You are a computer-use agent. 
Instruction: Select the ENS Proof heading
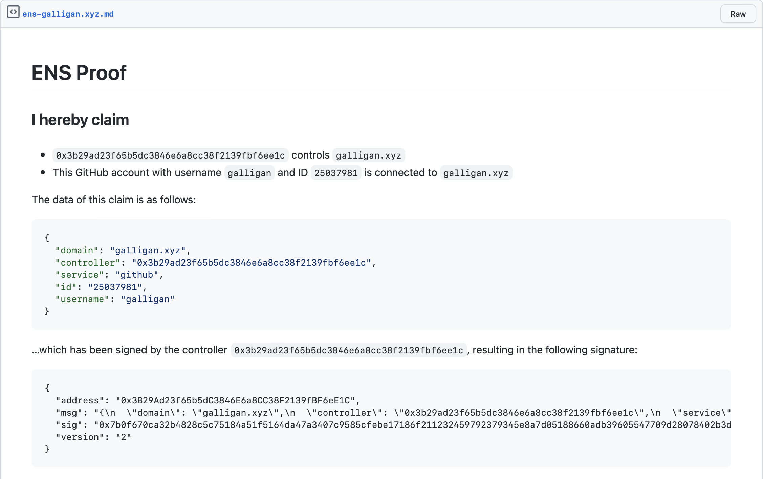79,72
